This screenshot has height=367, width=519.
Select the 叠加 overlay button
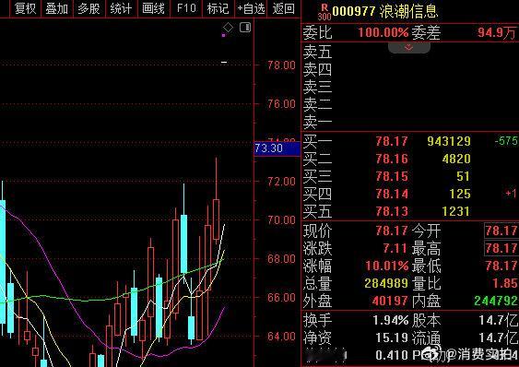click(x=57, y=8)
